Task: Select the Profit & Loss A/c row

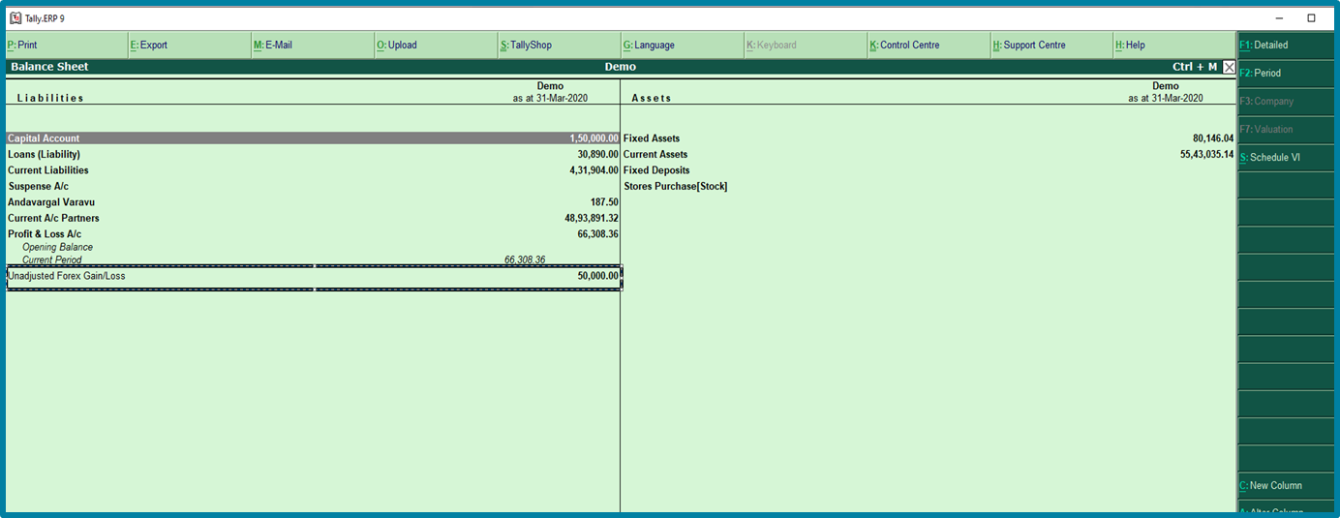Action: 313,234
